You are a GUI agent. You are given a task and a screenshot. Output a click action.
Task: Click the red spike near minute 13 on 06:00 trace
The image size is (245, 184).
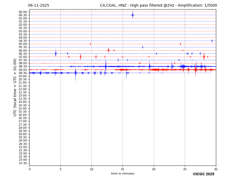(108, 50)
